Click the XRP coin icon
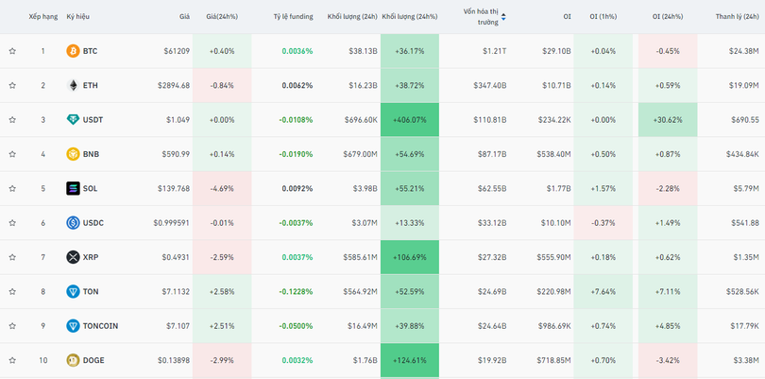765x379 pixels. click(x=73, y=257)
